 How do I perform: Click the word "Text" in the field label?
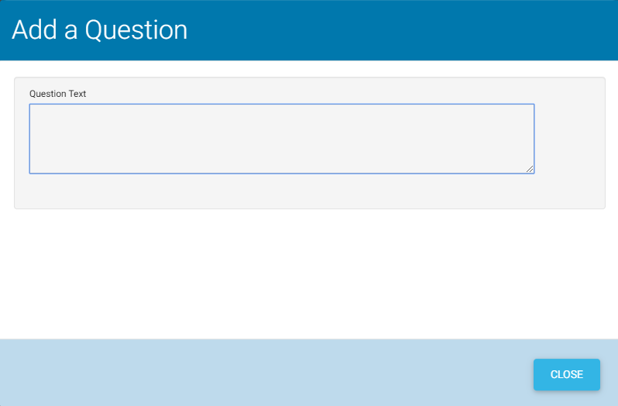pos(77,94)
